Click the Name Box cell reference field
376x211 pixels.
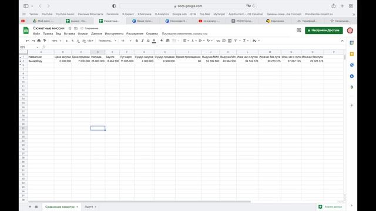(29, 47)
